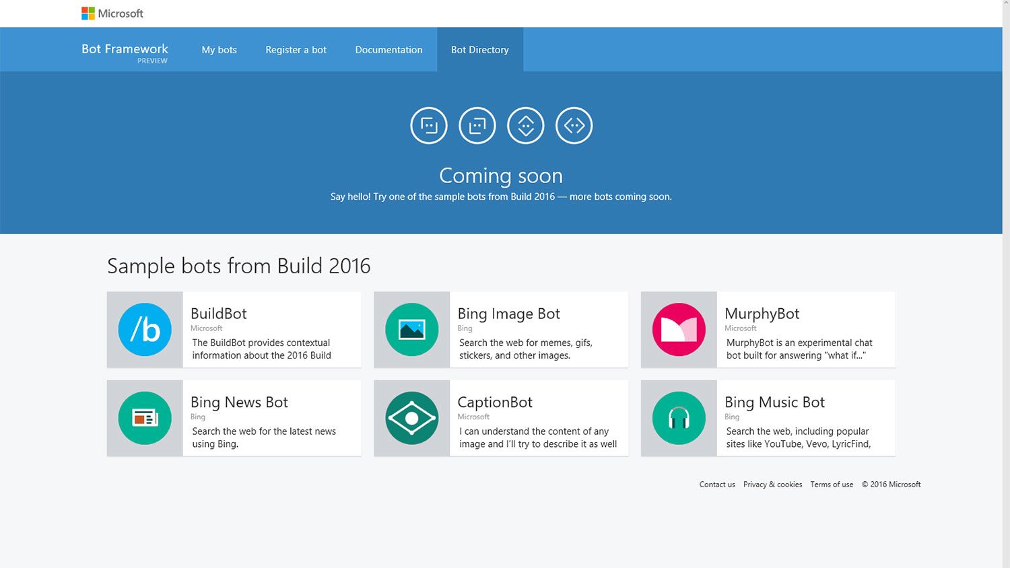Viewport: 1010px width, 568px height.
Task: Click the Bing publisher label under Bing News Bot
Action: (198, 417)
